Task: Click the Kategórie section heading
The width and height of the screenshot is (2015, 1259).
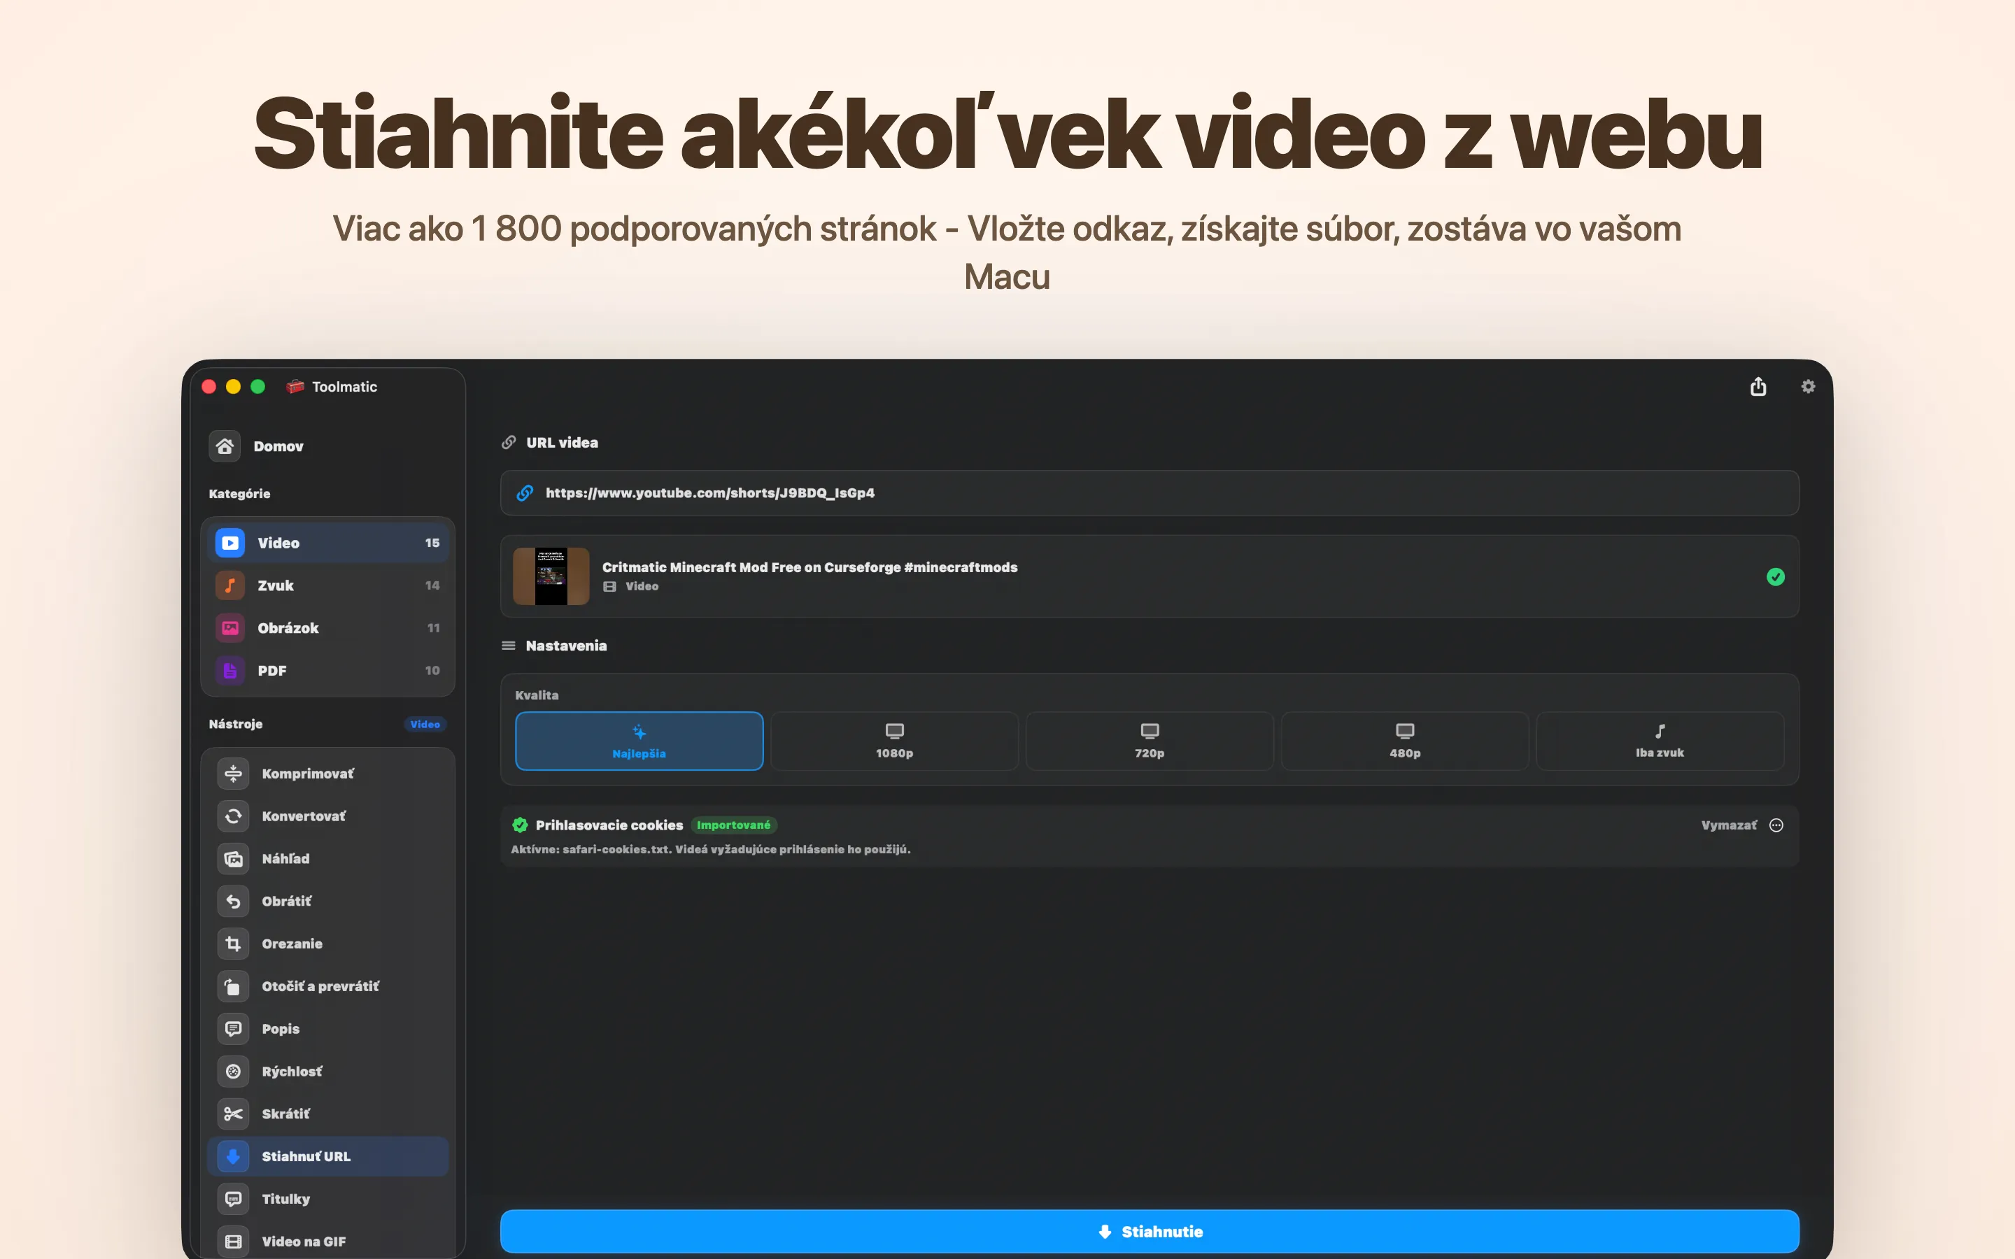Action: [239, 494]
